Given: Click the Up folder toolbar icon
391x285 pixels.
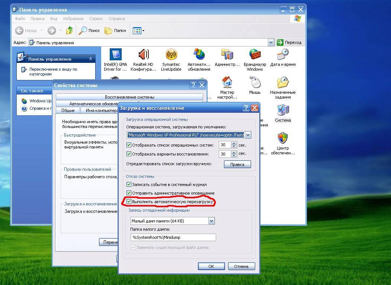Looking at the screenshot, I should click(70, 31).
